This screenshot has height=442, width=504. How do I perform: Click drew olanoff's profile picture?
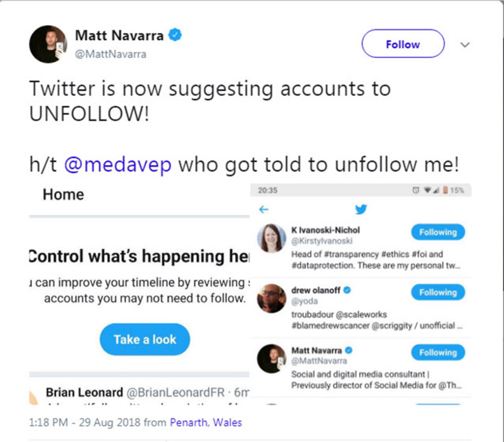(x=271, y=298)
